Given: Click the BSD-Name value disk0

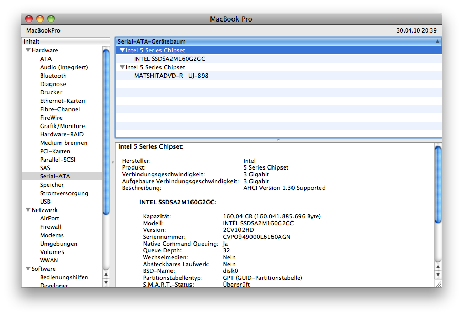Looking at the screenshot, I should (x=230, y=271).
